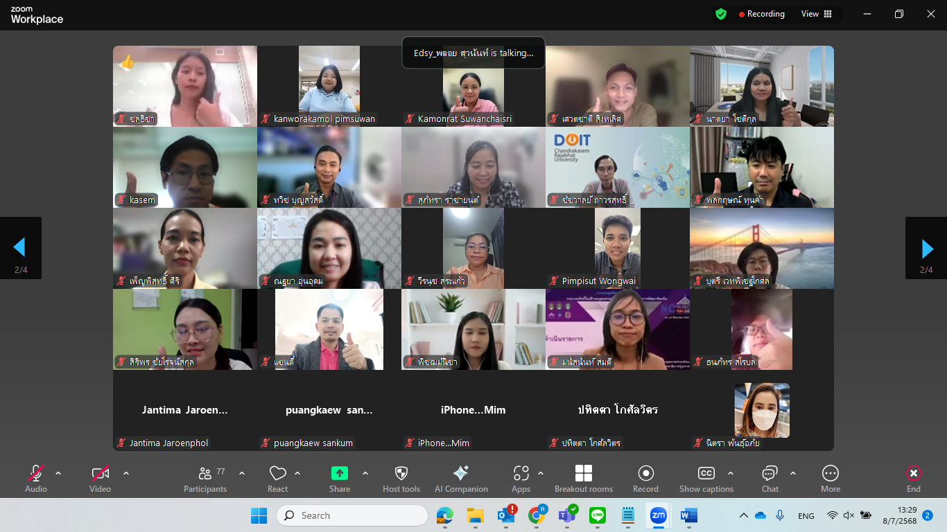Open the Windows Start menu

click(259, 515)
